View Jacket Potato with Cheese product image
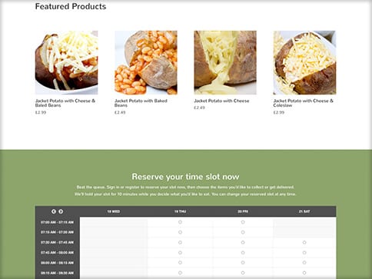372x279 pixels. coord(225,62)
